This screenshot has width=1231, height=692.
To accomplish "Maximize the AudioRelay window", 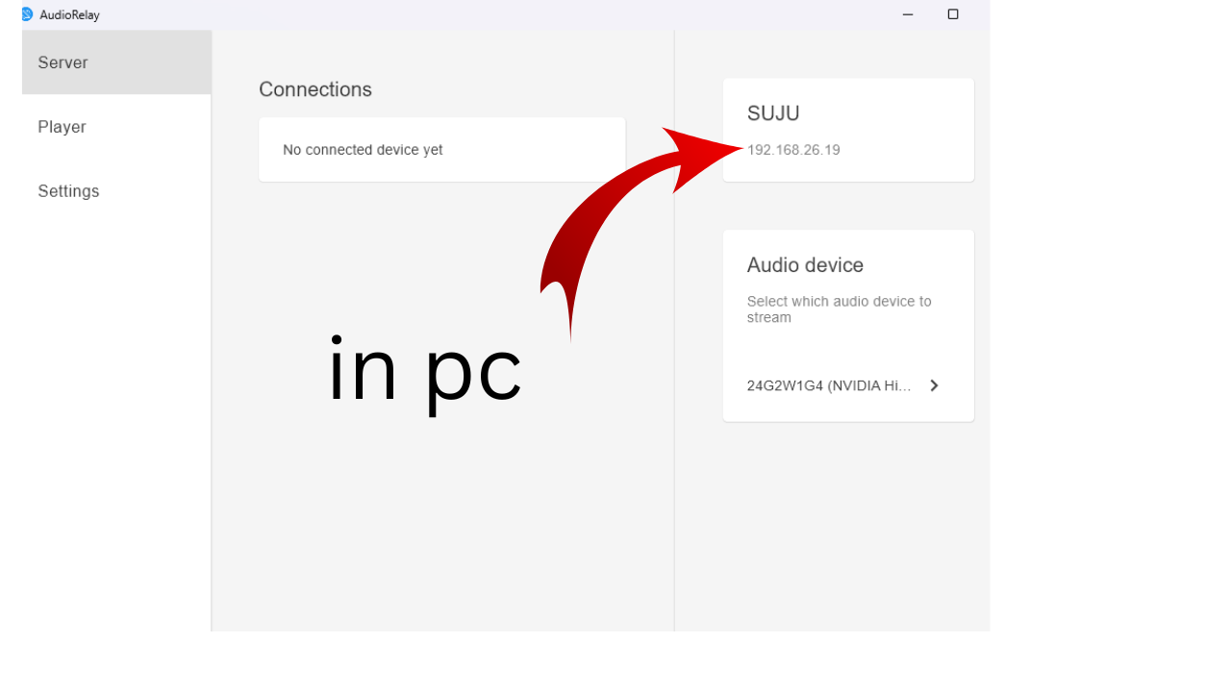I will click(953, 14).
